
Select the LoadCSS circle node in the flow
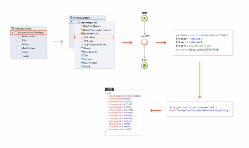[144, 42]
